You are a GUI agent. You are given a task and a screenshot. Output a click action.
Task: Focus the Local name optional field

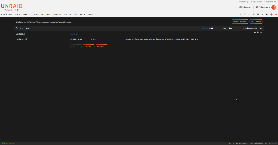click(x=94, y=34)
